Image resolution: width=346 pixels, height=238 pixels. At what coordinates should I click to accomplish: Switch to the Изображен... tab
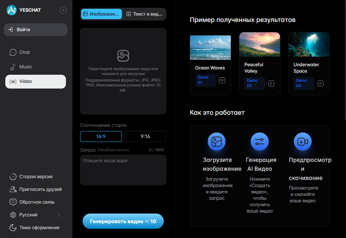click(x=101, y=14)
